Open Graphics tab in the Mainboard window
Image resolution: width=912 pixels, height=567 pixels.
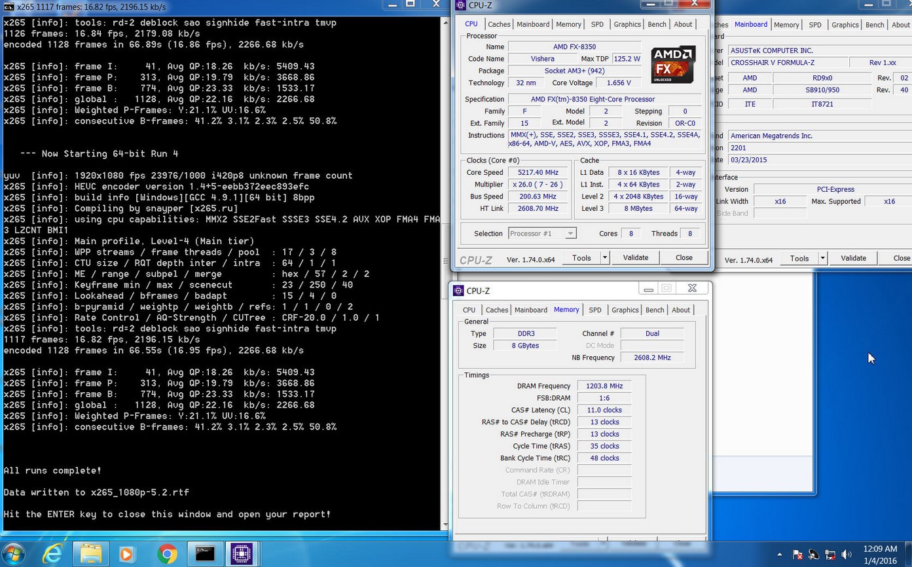pos(845,25)
